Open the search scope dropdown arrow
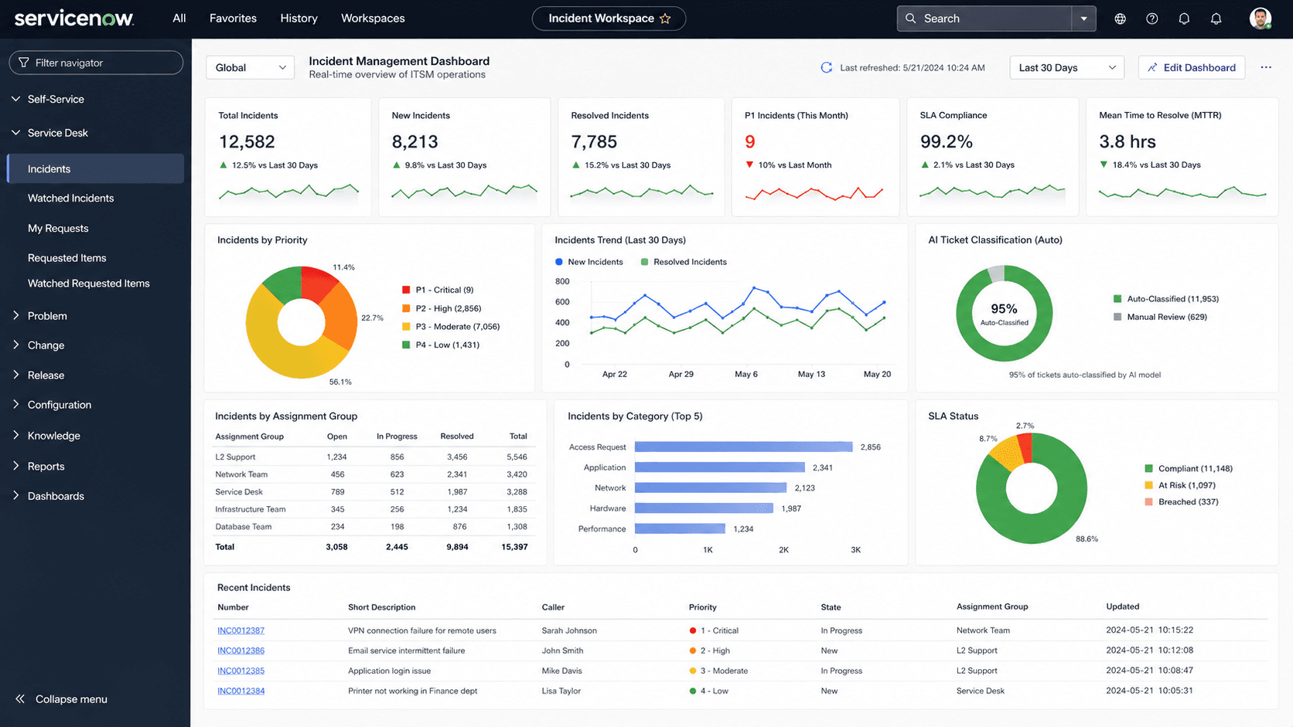The image size is (1293, 727). coord(1083,19)
